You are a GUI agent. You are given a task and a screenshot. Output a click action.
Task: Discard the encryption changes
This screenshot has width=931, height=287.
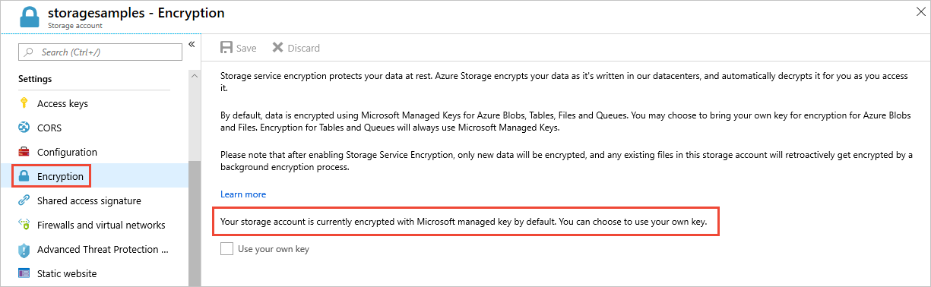pyautogui.click(x=296, y=48)
